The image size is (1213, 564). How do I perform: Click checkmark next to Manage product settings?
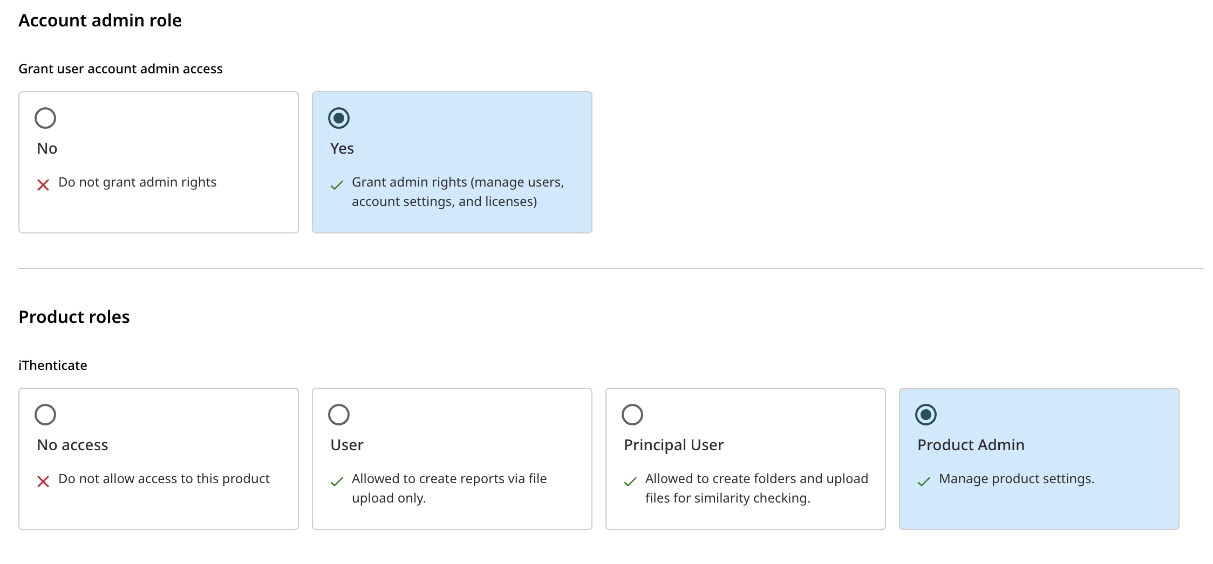pyautogui.click(x=924, y=482)
